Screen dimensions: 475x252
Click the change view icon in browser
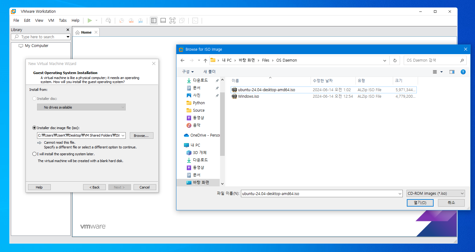tap(435, 72)
